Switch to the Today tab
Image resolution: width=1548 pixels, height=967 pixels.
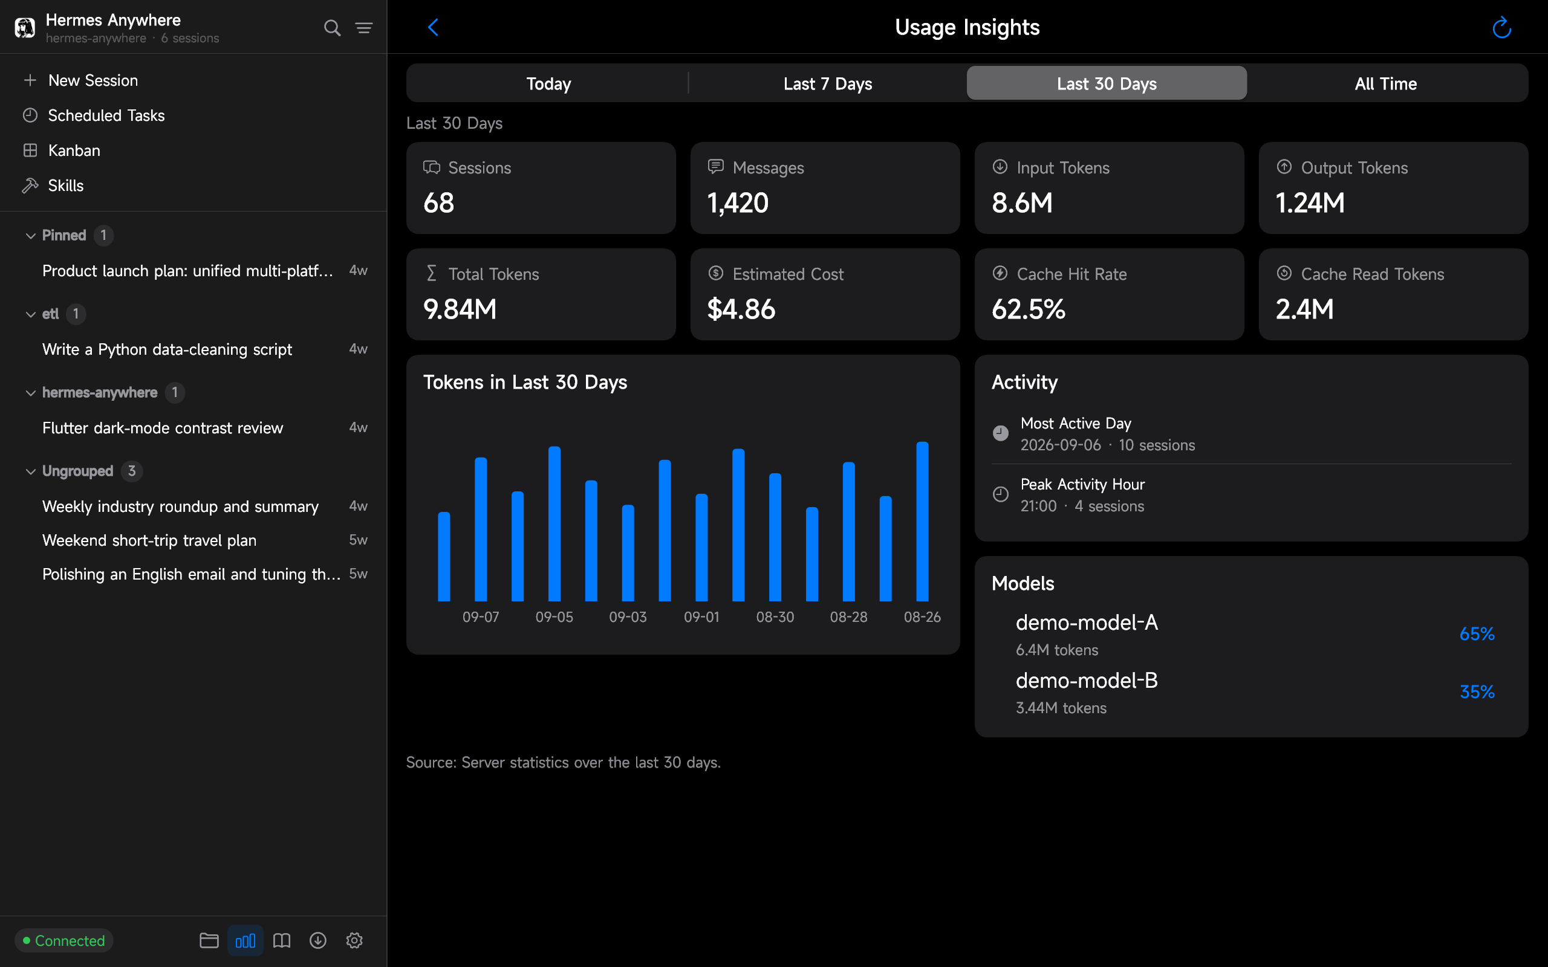coord(548,83)
